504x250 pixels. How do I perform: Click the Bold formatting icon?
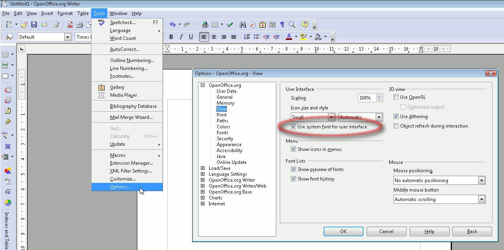(171, 37)
